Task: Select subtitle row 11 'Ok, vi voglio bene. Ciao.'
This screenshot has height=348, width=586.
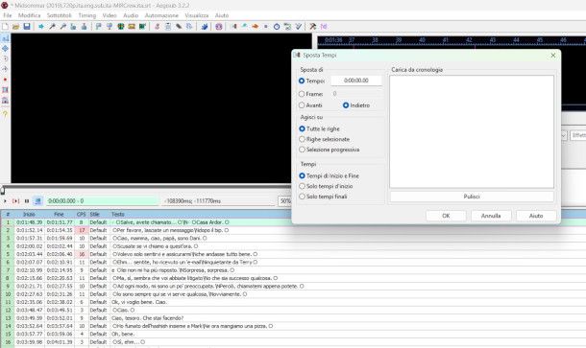Action: point(293,302)
